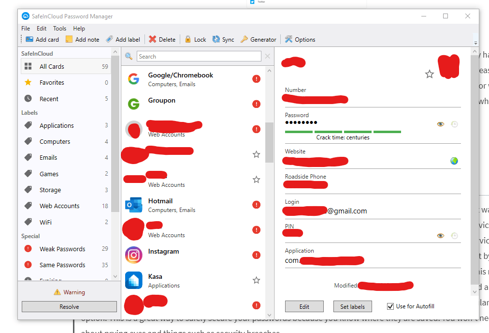Toggle favorite star on Kasa card
The width and height of the screenshot is (489, 333).
[257, 280]
